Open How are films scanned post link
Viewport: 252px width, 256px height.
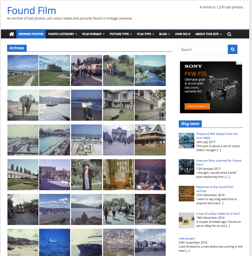tap(219, 163)
